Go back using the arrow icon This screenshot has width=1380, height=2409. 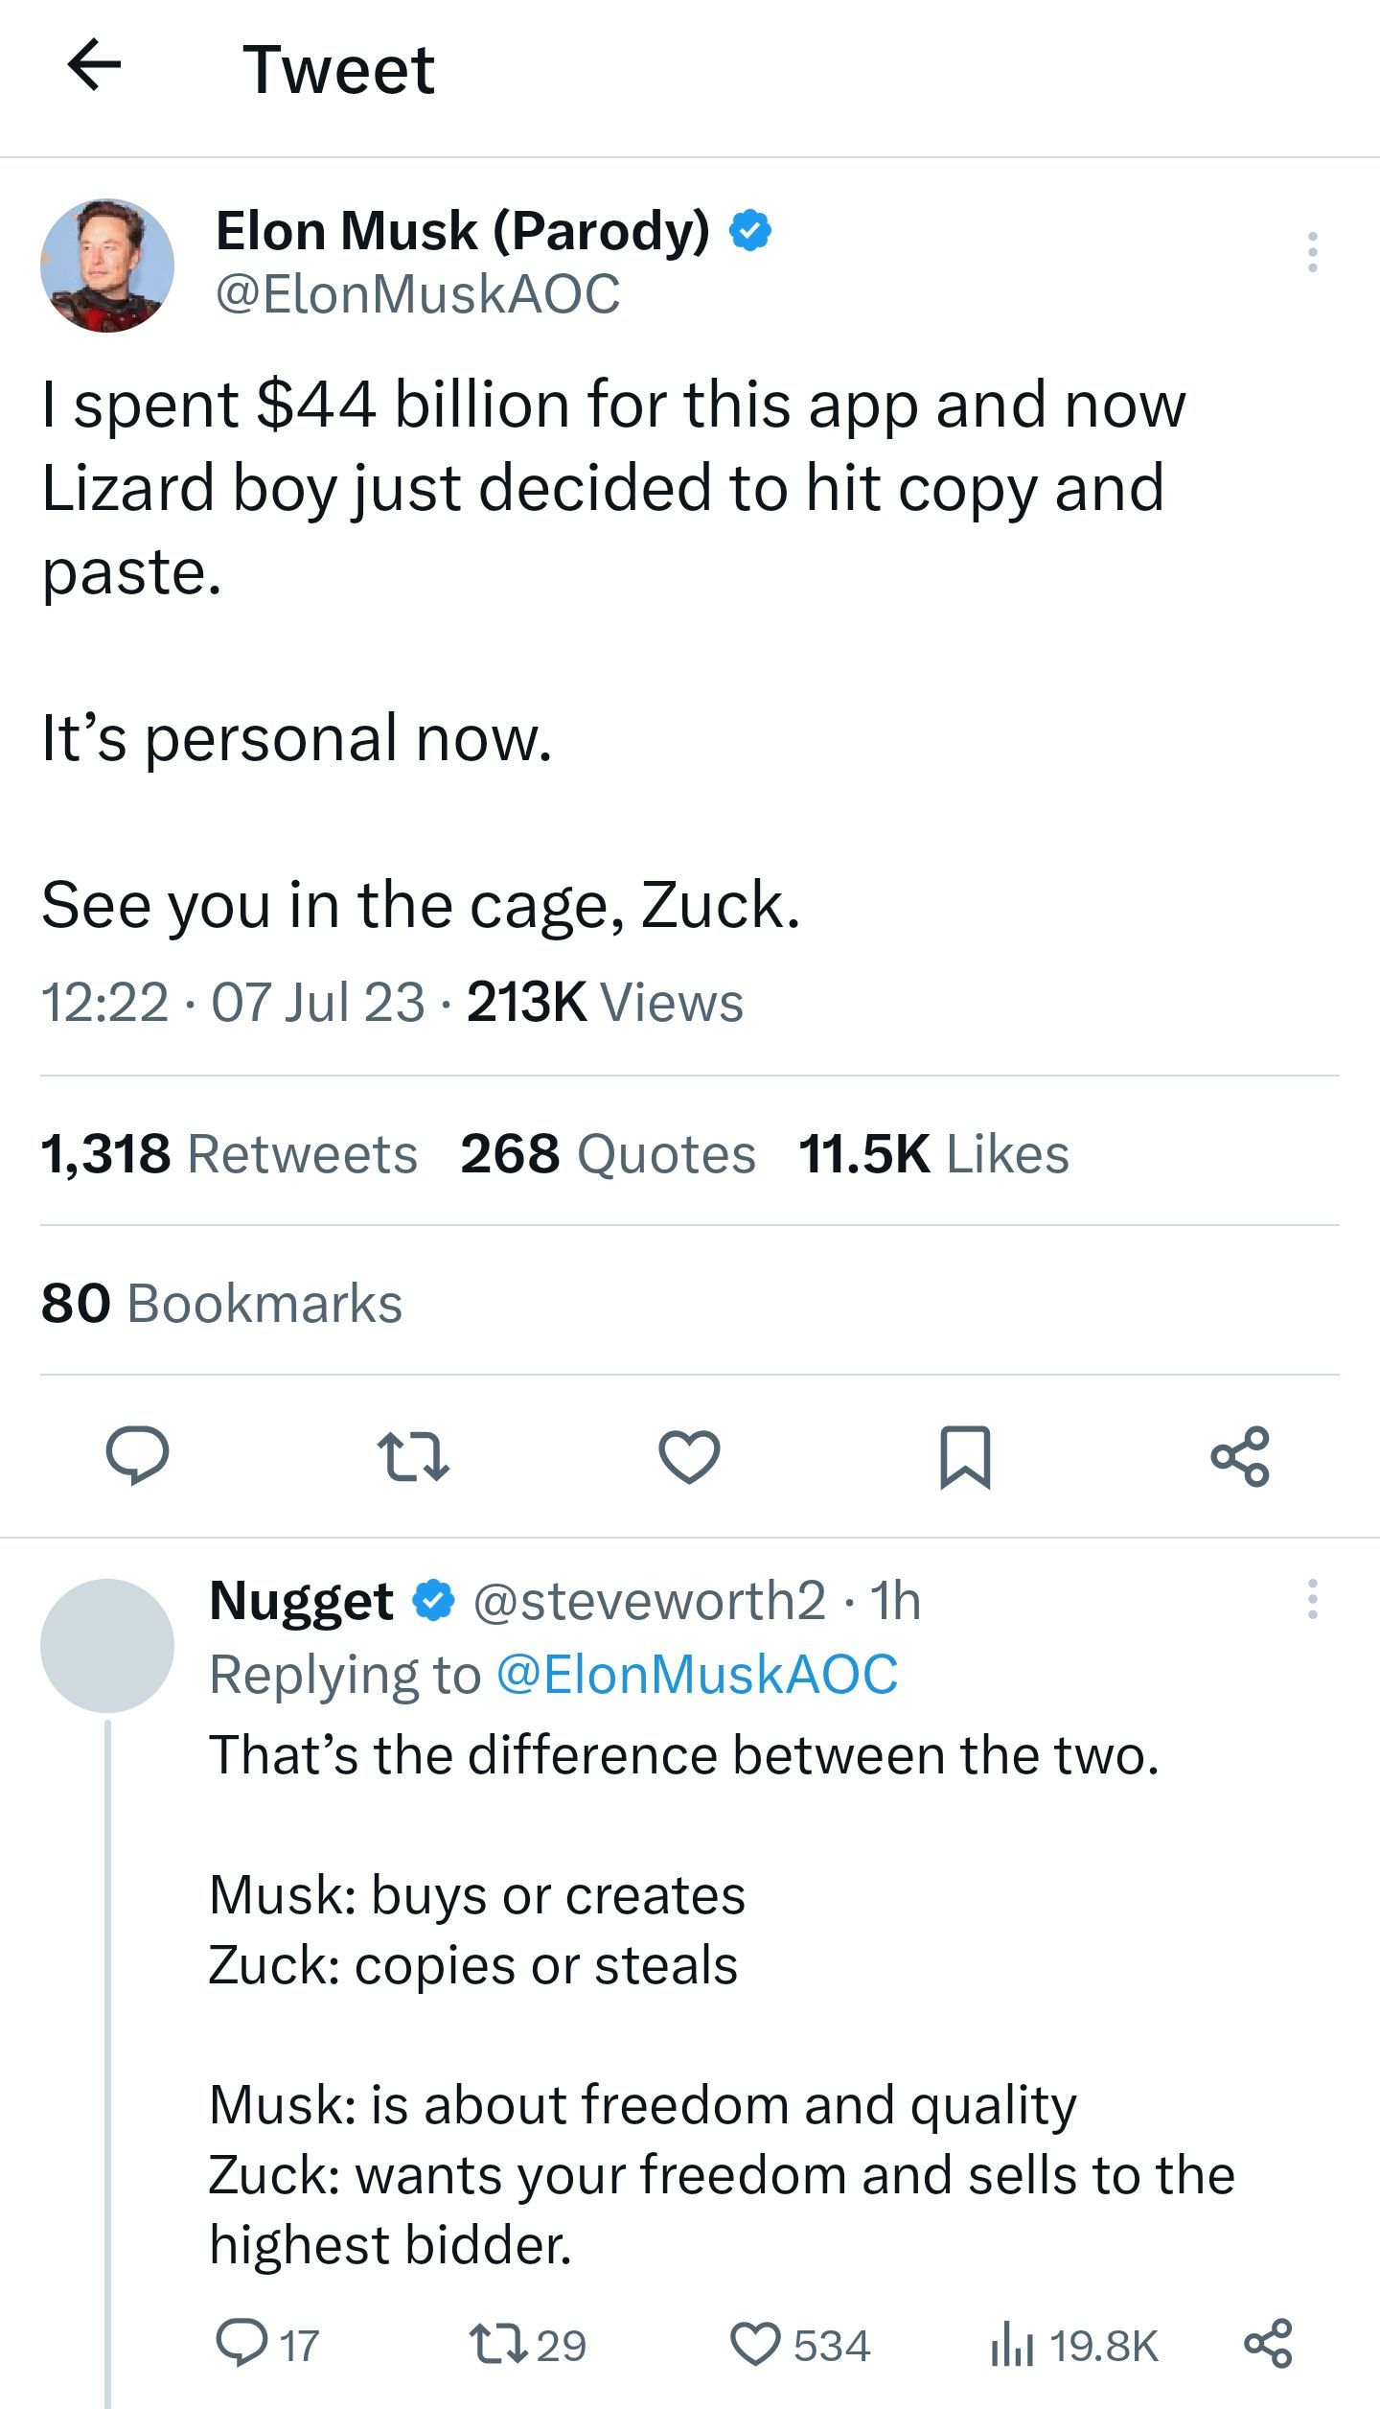point(95,65)
